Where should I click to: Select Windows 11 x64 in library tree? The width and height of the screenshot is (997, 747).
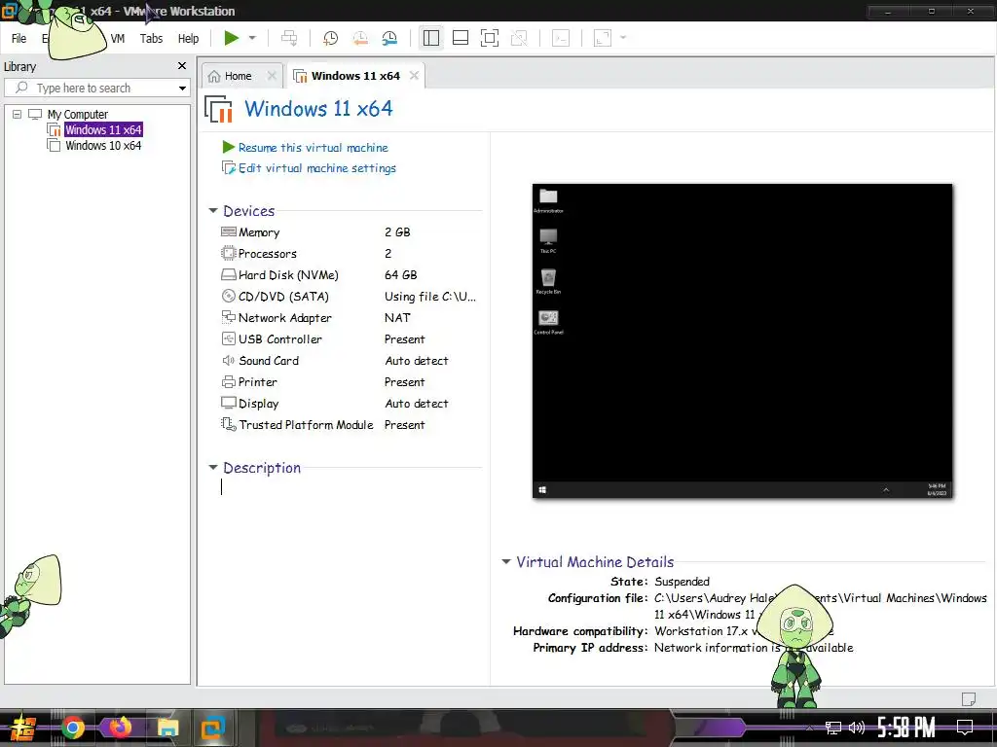pyautogui.click(x=103, y=129)
